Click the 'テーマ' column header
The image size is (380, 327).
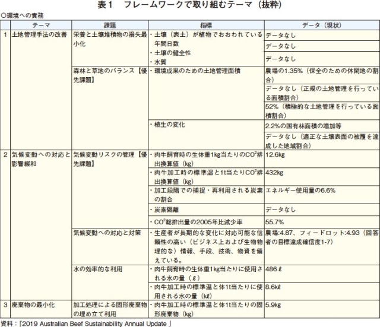(41, 25)
